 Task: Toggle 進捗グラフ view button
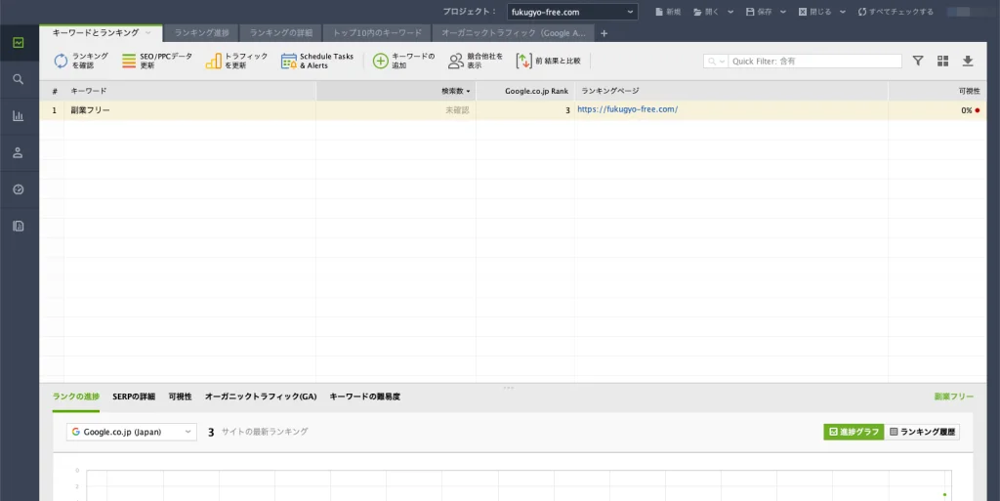tap(853, 432)
